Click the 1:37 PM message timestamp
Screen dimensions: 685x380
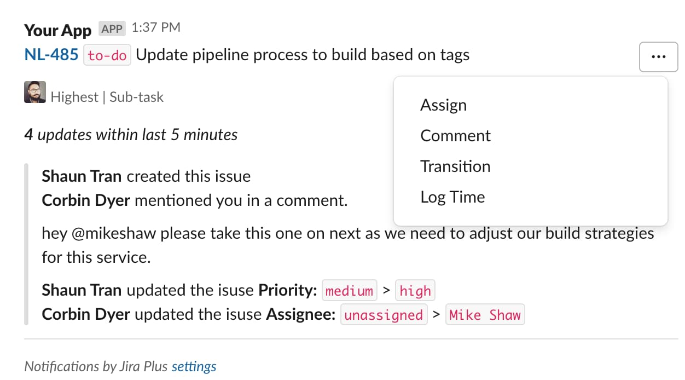click(156, 27)
